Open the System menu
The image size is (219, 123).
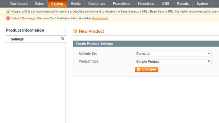(202, 4)
